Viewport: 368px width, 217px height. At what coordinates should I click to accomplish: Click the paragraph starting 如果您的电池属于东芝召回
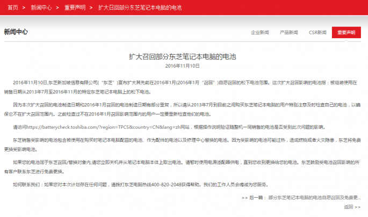[182, 167]
